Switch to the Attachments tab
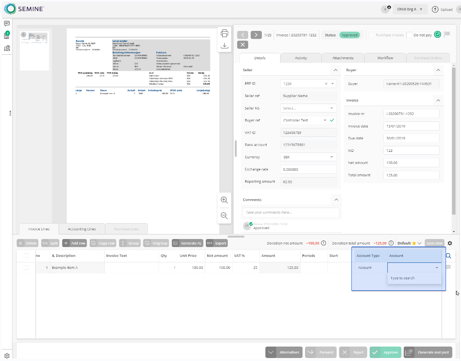Viewport: 461px width, 361px height. tap(343, 58)
